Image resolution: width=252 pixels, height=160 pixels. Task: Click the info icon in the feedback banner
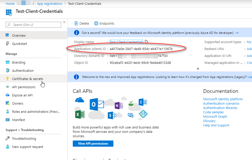[x=77, y=33]
